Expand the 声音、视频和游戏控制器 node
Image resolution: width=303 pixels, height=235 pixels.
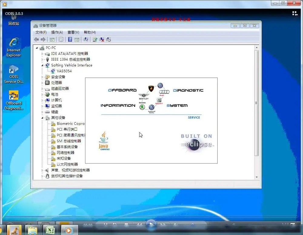coord(42,170)
